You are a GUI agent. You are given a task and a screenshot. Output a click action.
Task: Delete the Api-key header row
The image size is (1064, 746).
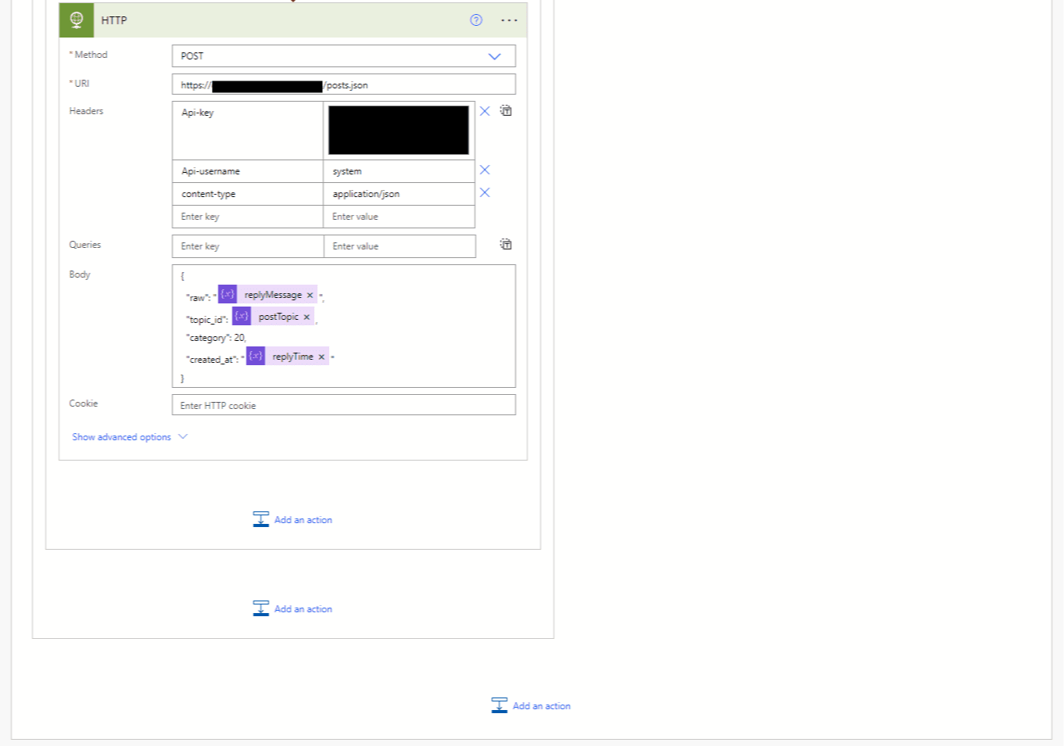point(485,111)
